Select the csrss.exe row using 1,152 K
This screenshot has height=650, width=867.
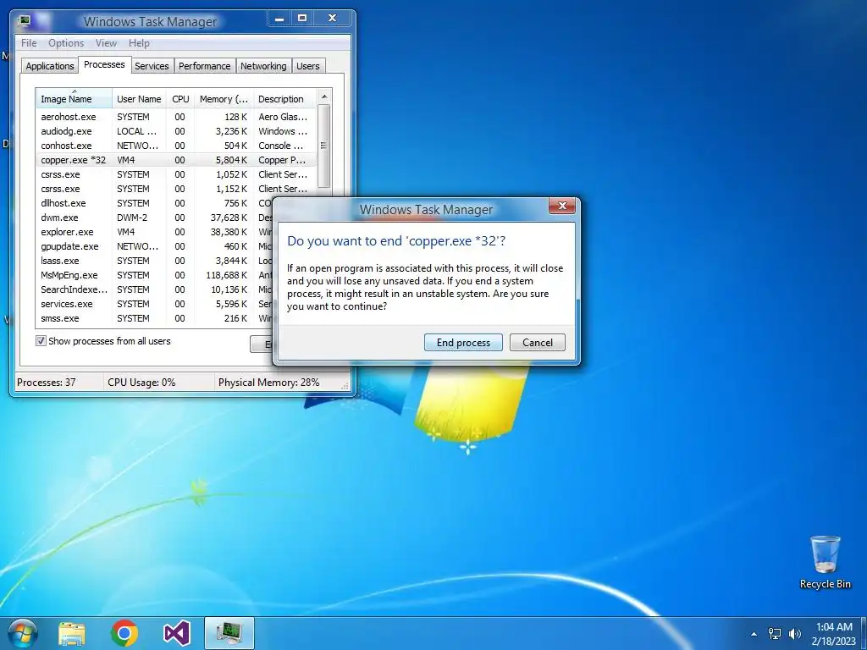click(176, 189)
